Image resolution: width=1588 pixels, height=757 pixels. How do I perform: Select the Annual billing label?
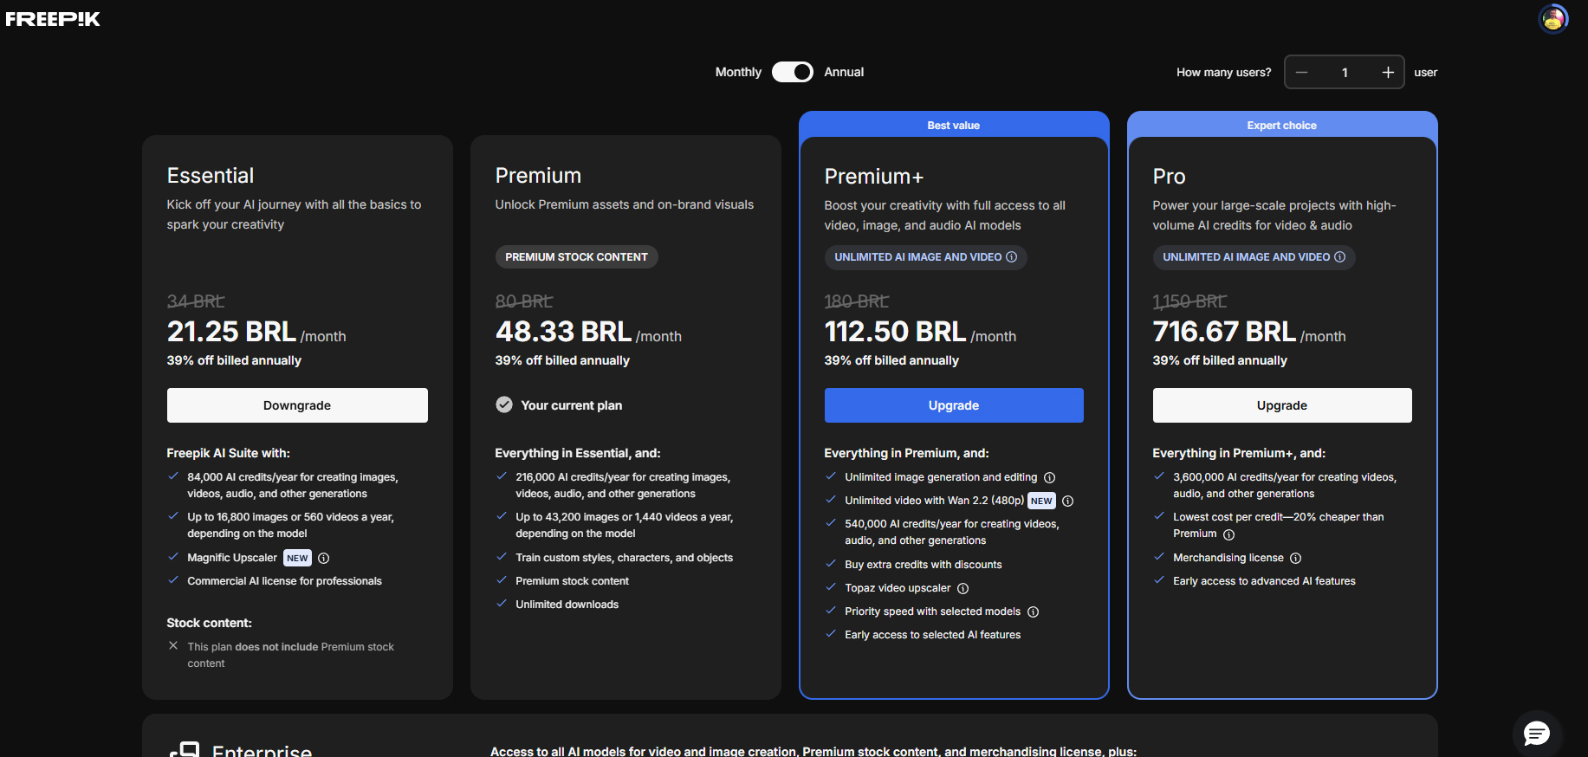[844, 72]
